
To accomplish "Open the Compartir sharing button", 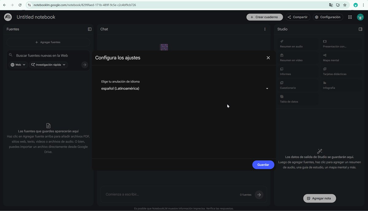I will pyautogui.click(x=297, y=17).
